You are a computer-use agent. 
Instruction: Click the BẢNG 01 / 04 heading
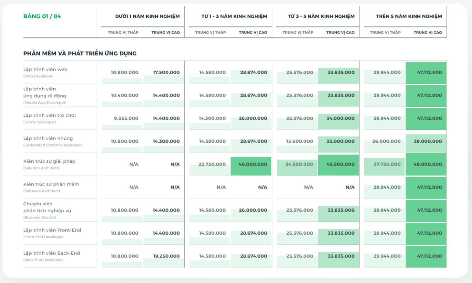[42, 16]
